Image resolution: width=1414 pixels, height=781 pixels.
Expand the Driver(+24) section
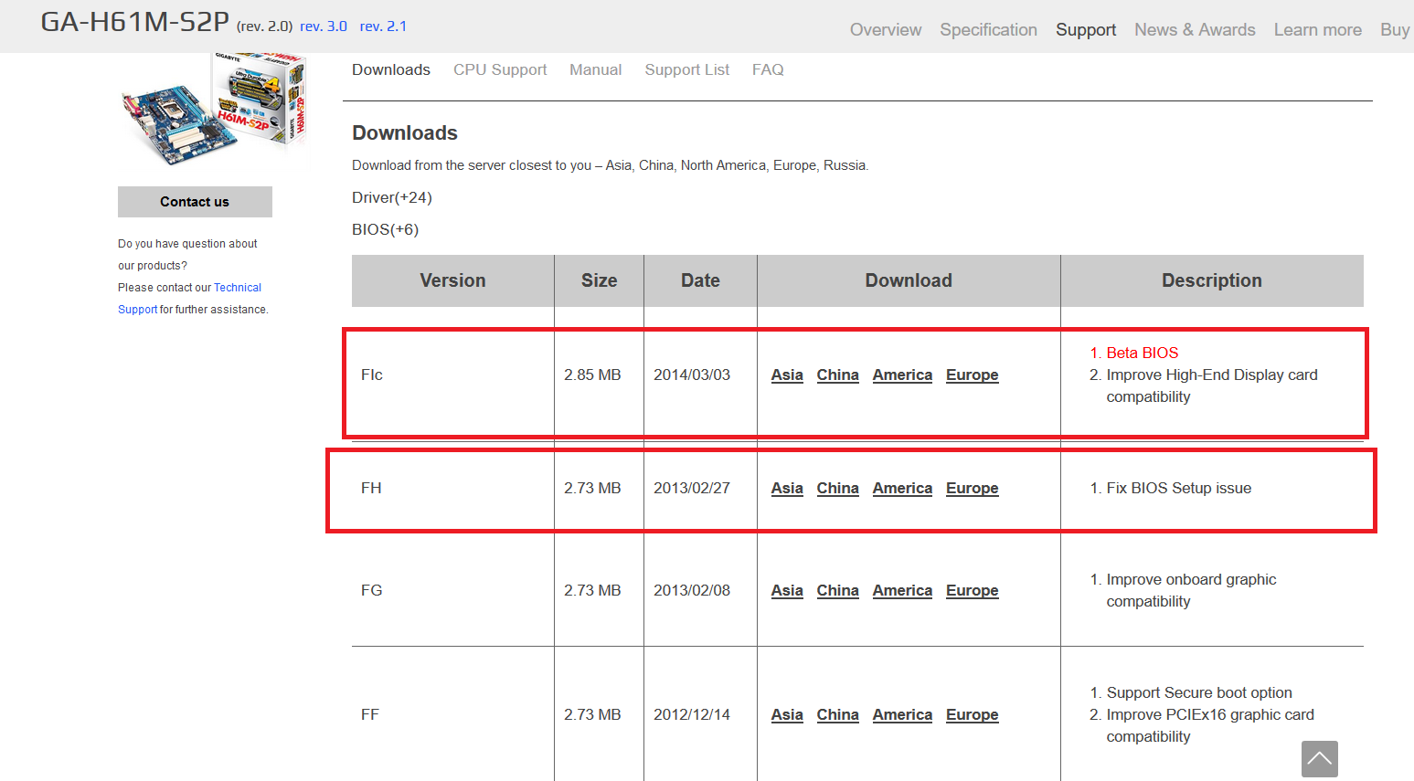pos(392,197)
